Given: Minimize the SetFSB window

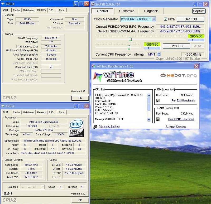Looking at the screenshot, I should (195, 4).
